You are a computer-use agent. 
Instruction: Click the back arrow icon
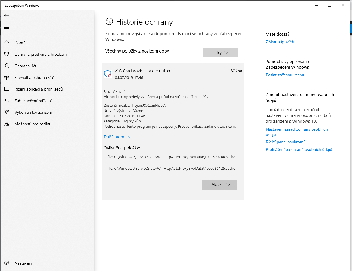click(6, 16)
